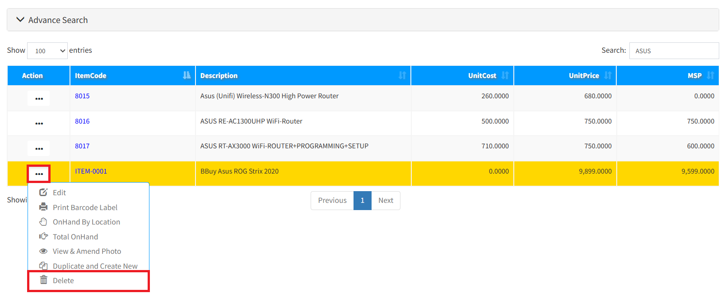The image size is (726, 307).
Task: Click the pointing hand Total OnHand icon
Action: click(43, 236)
